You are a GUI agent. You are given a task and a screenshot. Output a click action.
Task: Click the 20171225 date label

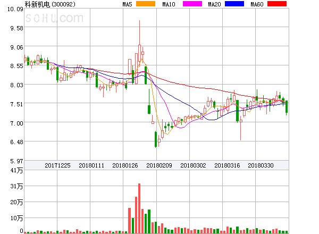coord(57,165)
